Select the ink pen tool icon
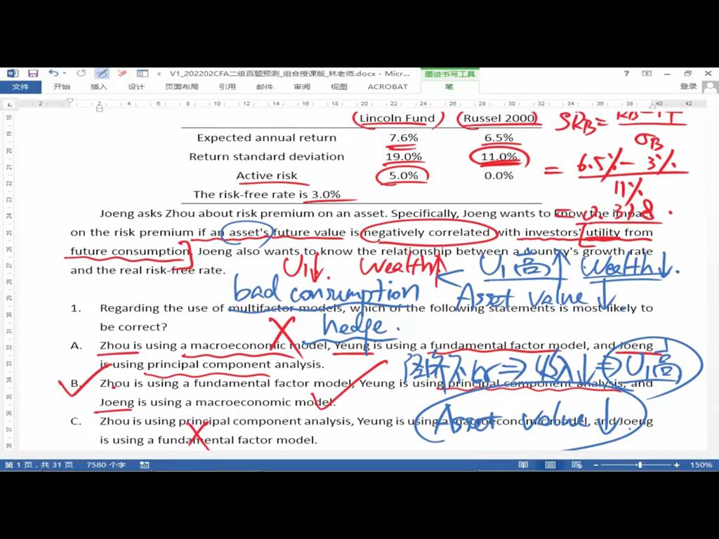This screenshot has width=719, height=539. tap(102, 74)
